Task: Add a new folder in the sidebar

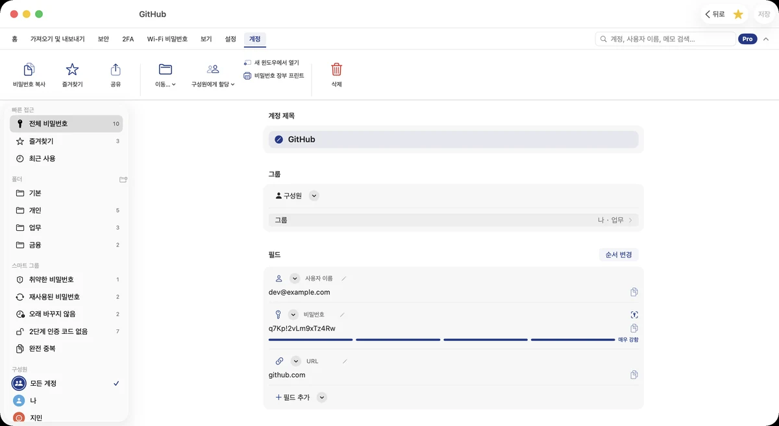Action: pos(123,179)
